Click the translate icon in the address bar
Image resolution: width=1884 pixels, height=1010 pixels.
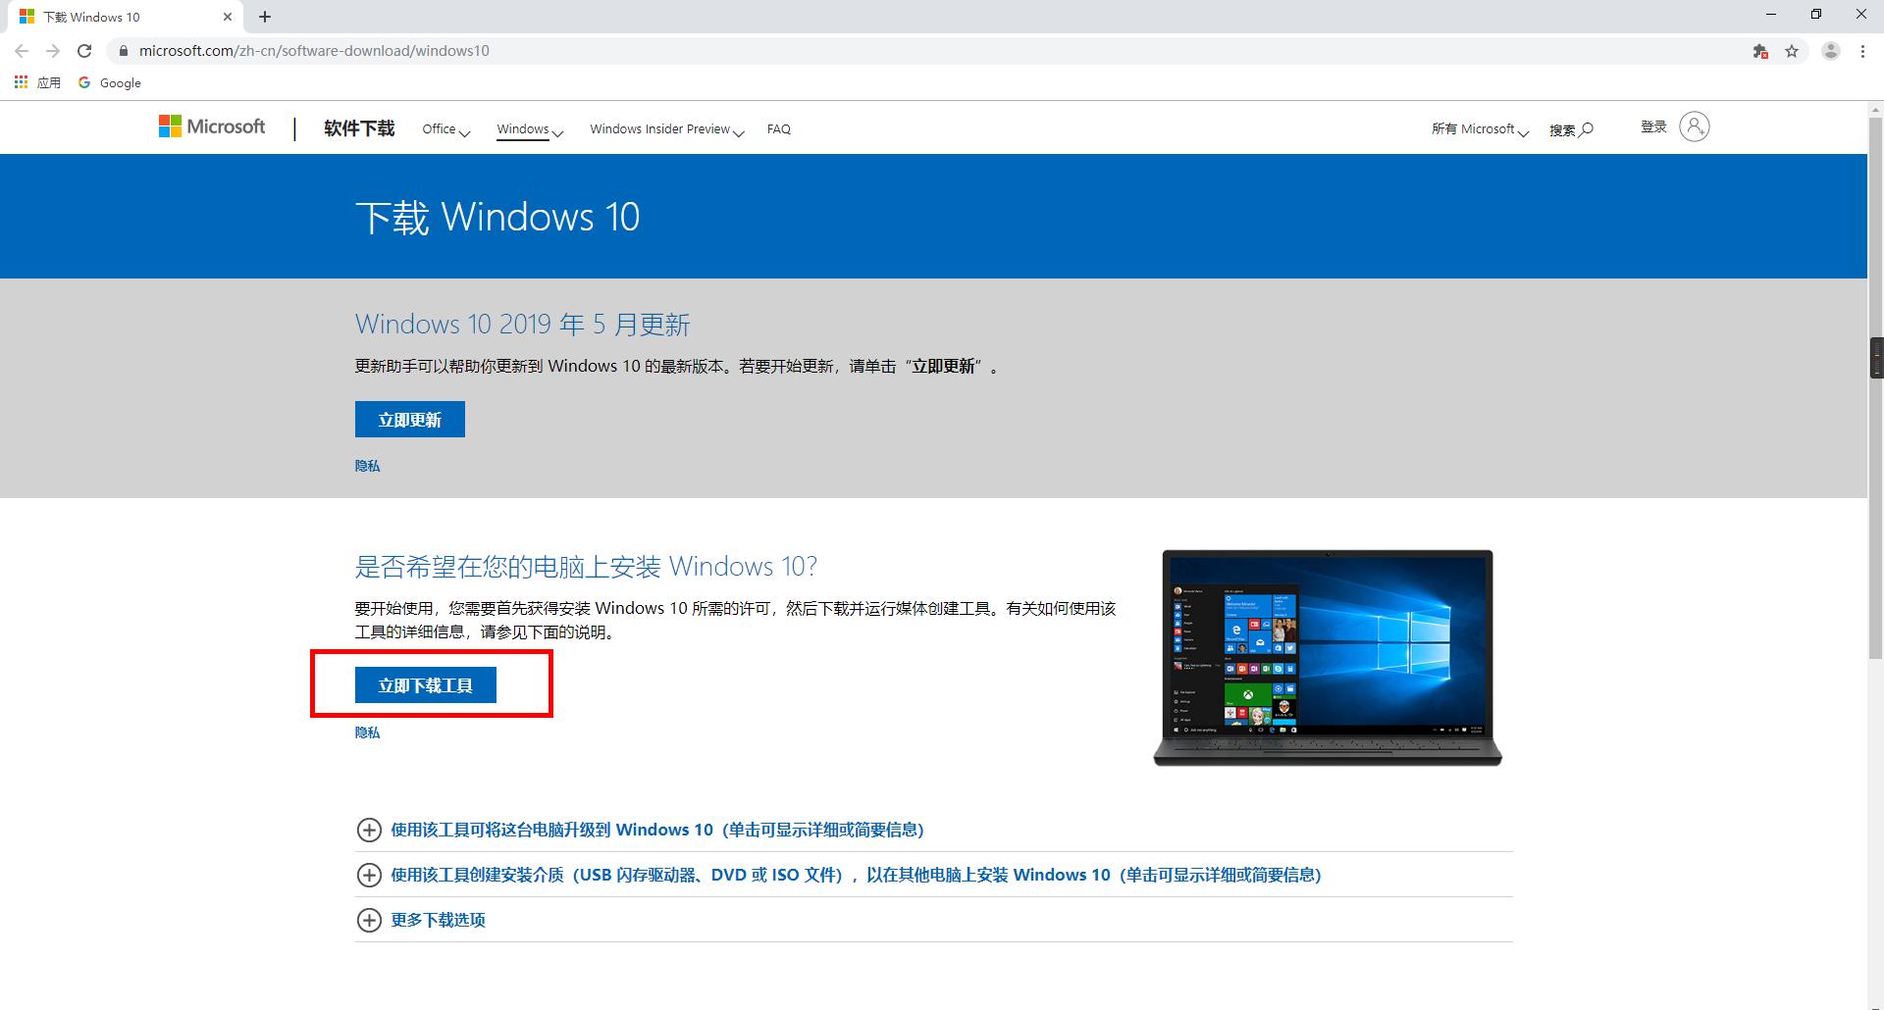coord(1759,51)
